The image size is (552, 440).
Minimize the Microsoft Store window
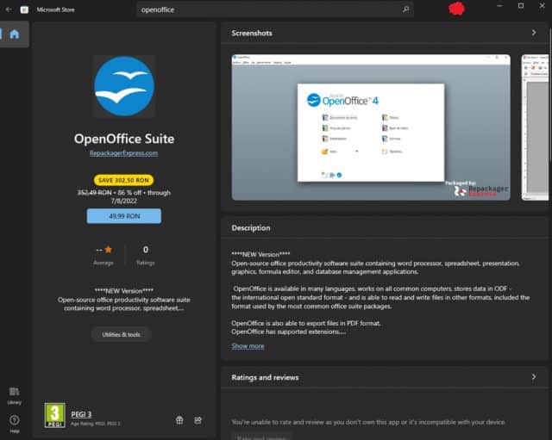coord(499,6)
